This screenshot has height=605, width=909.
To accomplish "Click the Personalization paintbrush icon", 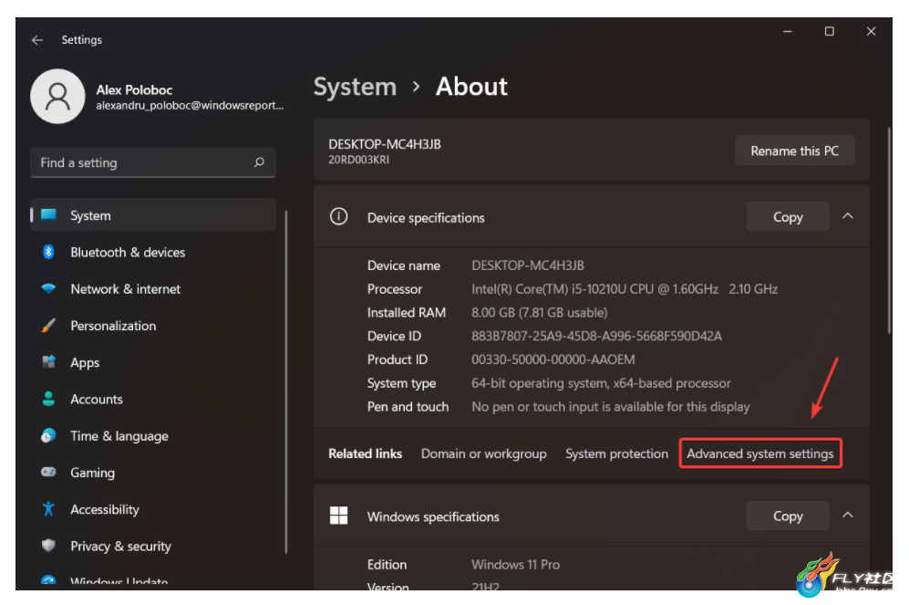I will pyautogui.click(x=48, y=326).
